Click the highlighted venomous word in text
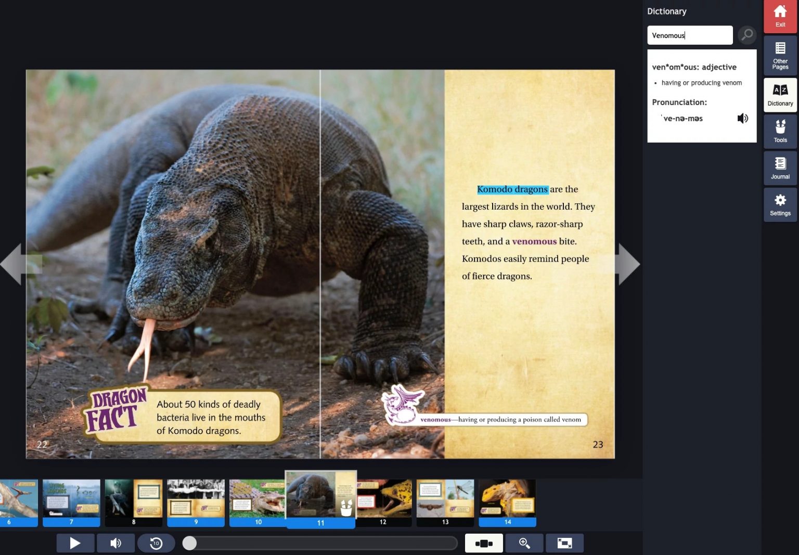The width and height of the screenshot is (799, 555). pyautogui.click(x=534, y=241)
